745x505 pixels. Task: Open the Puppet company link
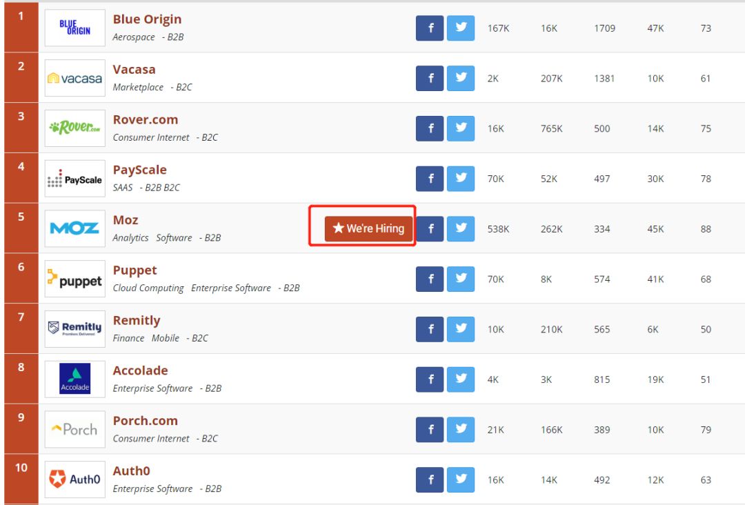pos(135,270)
